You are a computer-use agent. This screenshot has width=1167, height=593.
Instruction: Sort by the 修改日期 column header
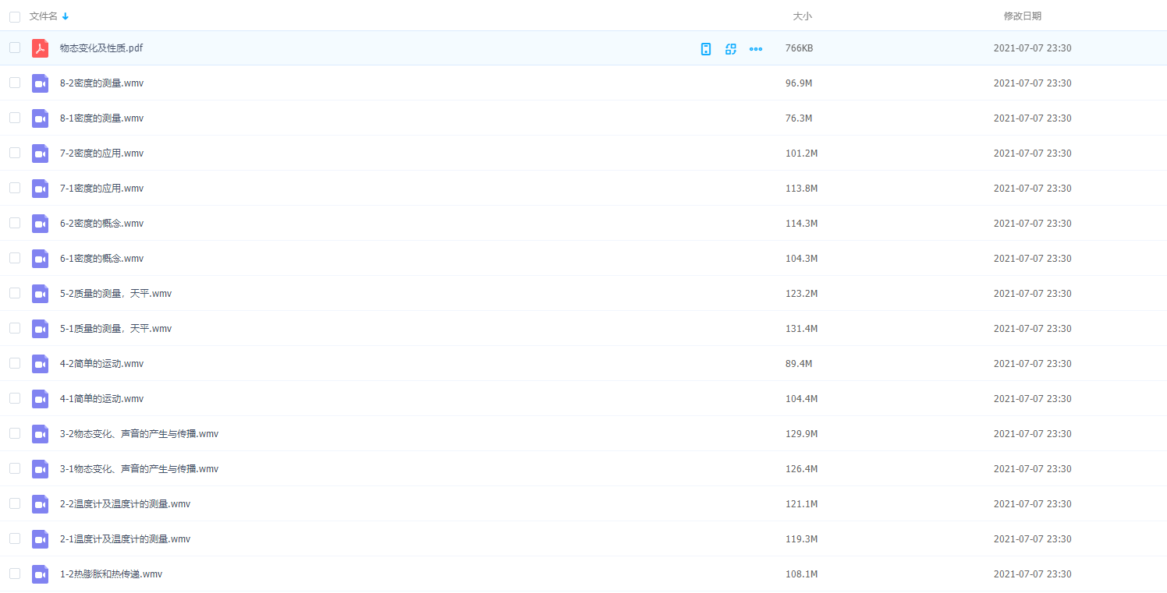click(x=1022, y=16)
